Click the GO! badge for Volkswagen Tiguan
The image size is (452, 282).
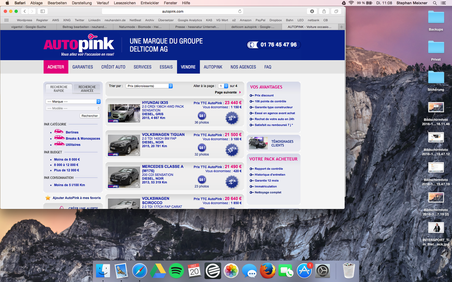tap(202, 148)
